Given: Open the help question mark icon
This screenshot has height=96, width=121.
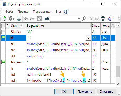Looking at the screenshot, I should pos(66,12).
